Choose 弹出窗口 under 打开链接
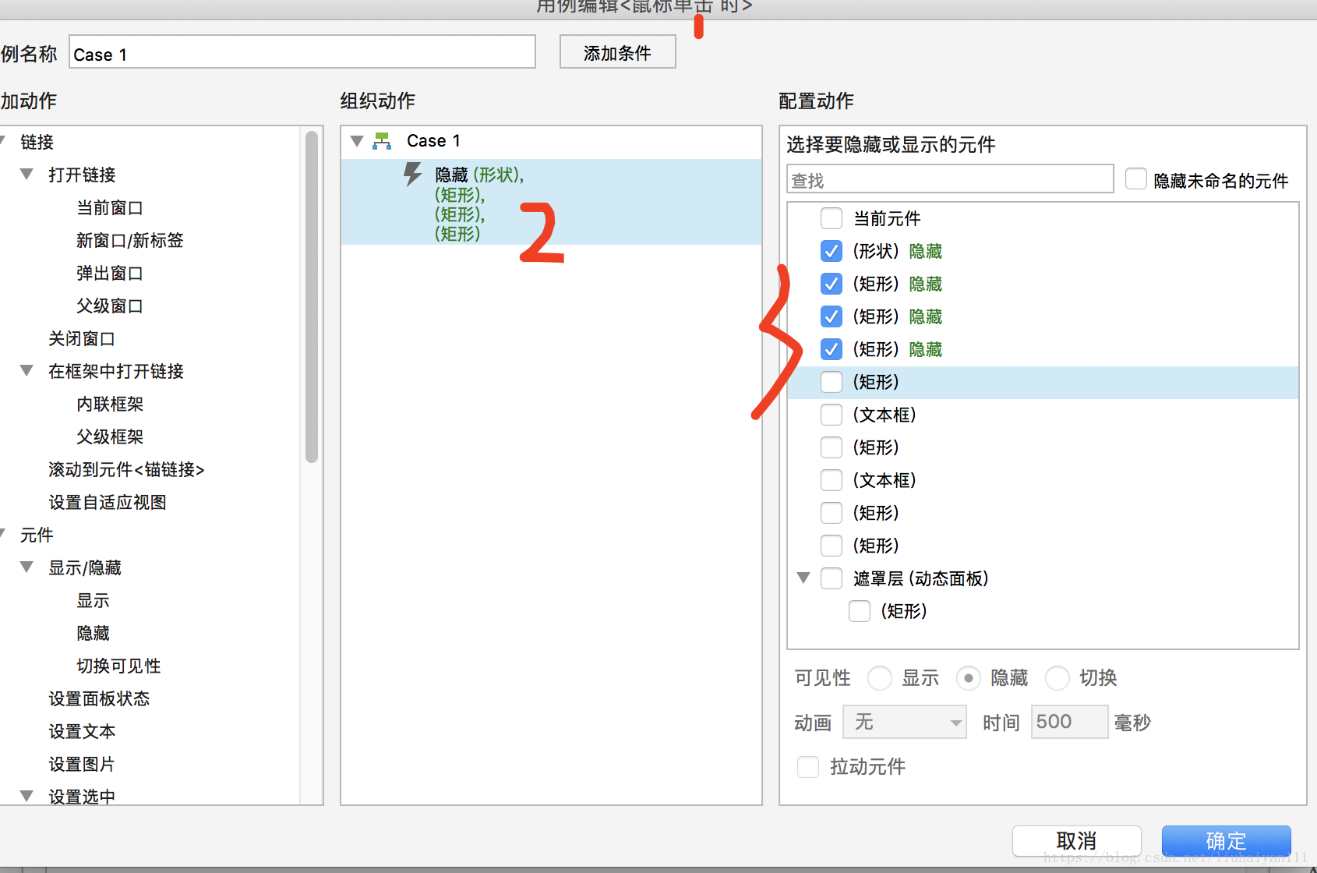 (110, 273)
